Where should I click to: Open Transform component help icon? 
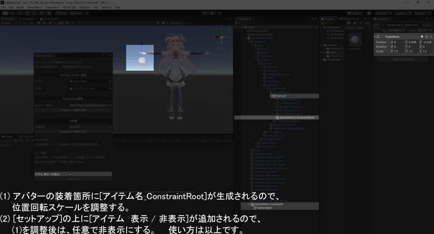pos(422,36)
